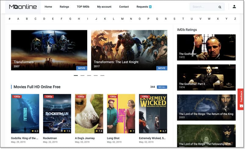The width and height of the screenshot is (245, 149).
Task: Go to the Ratings menu item
Action: pos(64,7)
